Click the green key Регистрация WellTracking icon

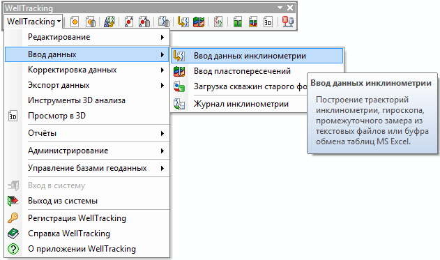pos(13,218)
